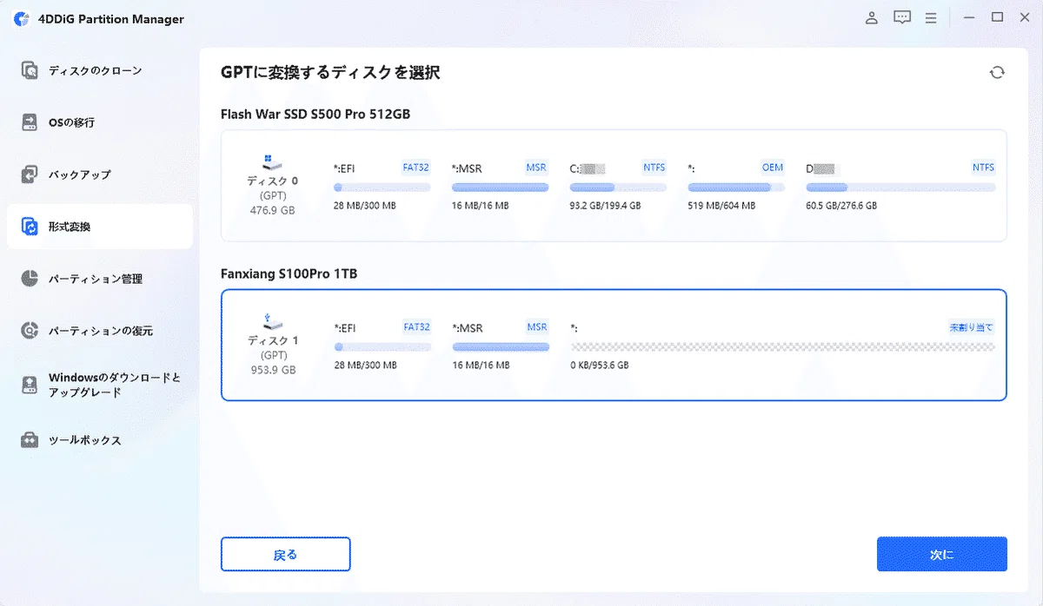
Task: Click the 形式変換 convert icon
Action: (30, 227)
